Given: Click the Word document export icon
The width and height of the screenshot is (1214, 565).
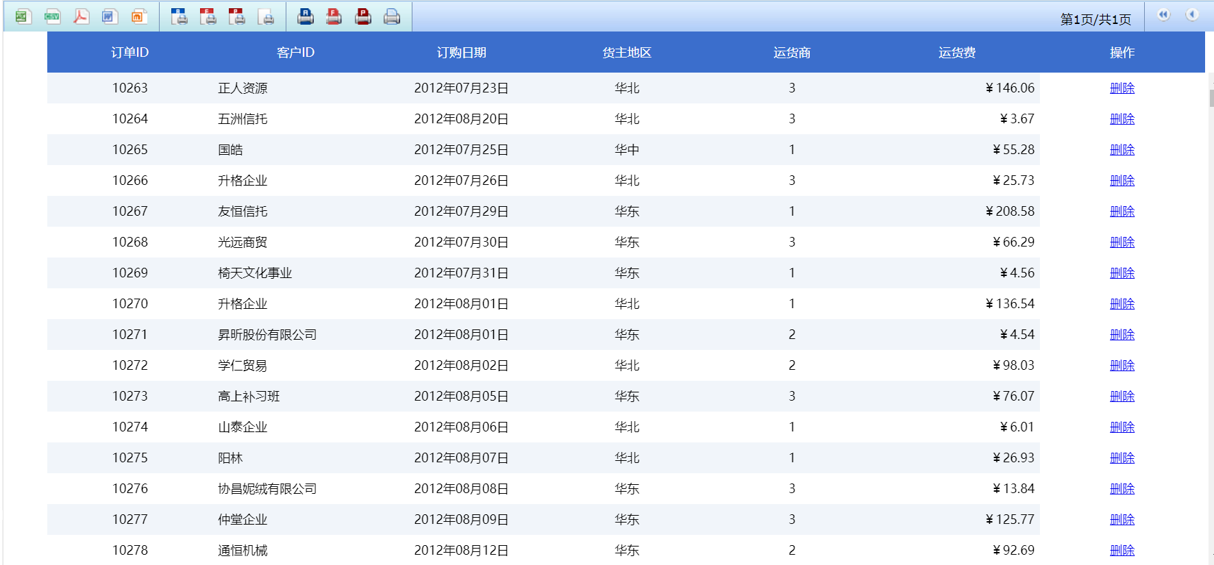Looking at the screenshot, I should click(110, 16).
